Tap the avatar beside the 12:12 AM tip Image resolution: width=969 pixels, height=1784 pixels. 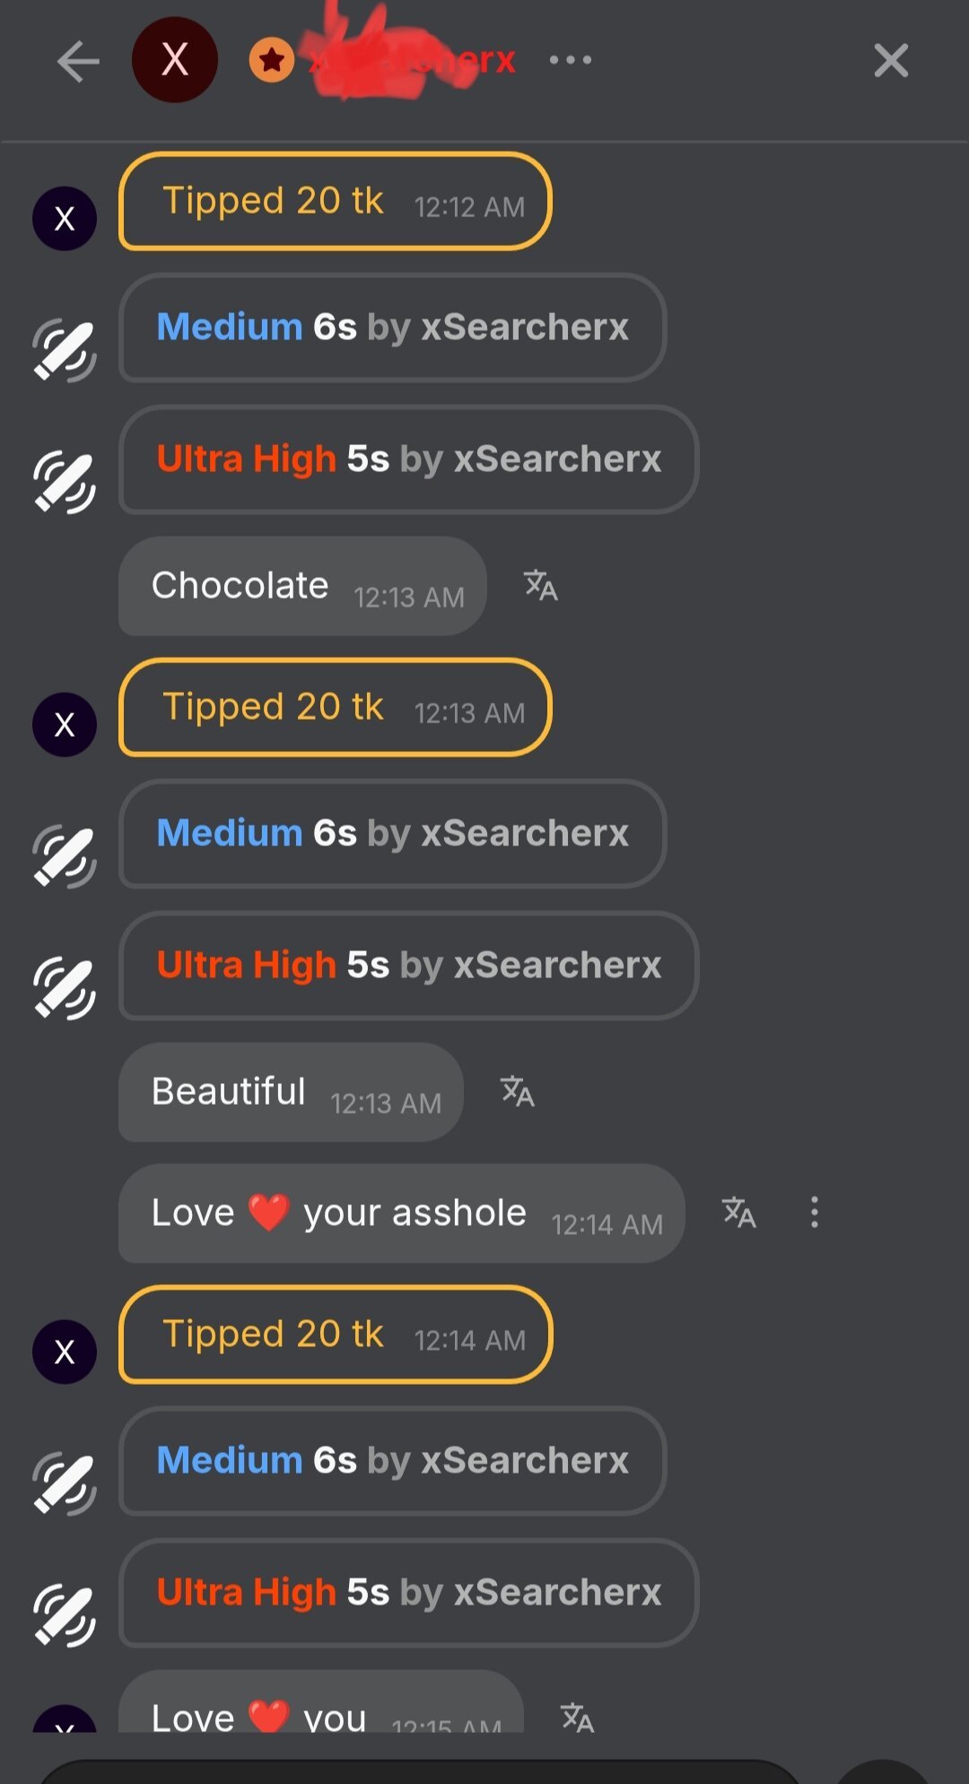pyautogui.click(x=65, y=218)
